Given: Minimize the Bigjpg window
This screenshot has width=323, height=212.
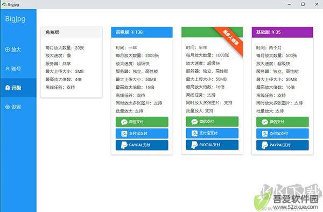Looking at the screenshot, I should 289,4.
